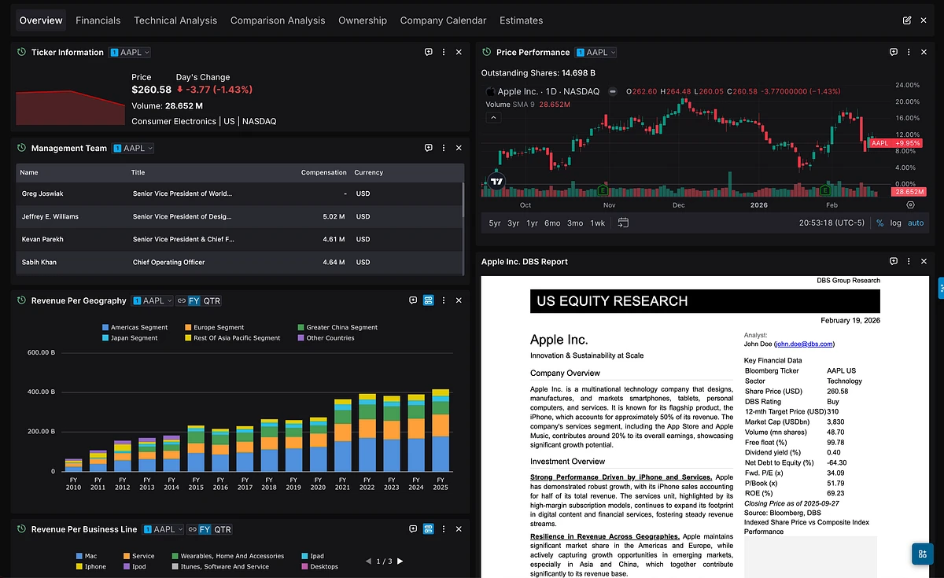This screenshot has width=944, height=578.
Task: Go to next legend page arrow
Action: click(400, 561)
